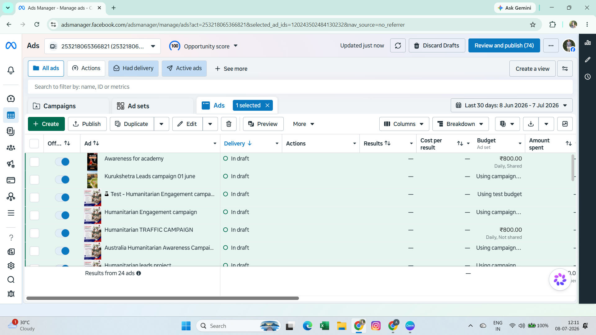Image resolution: width=596 pixels, height=335 pixels.
Task: Open the date range Last 30 days dropdown
Action: point(512,105)
